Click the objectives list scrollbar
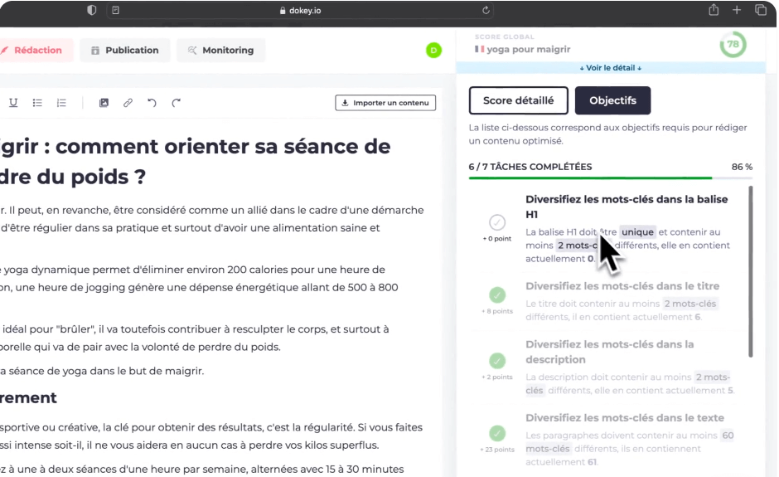Viewport: 779px width, 477px height. pos(750,271)
